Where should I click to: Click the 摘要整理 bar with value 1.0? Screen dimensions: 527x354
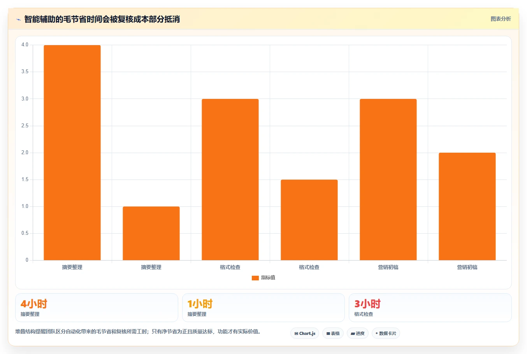pyautogui.click(x=151, y=233)
